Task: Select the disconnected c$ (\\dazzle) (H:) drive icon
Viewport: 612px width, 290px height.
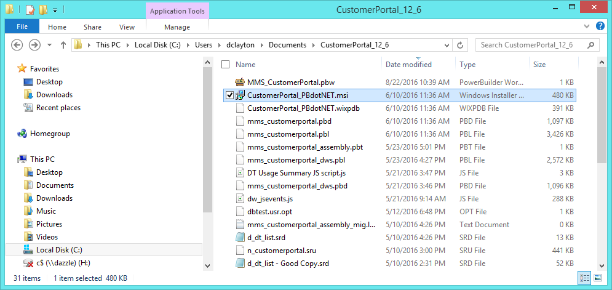Action: point(28,263)
